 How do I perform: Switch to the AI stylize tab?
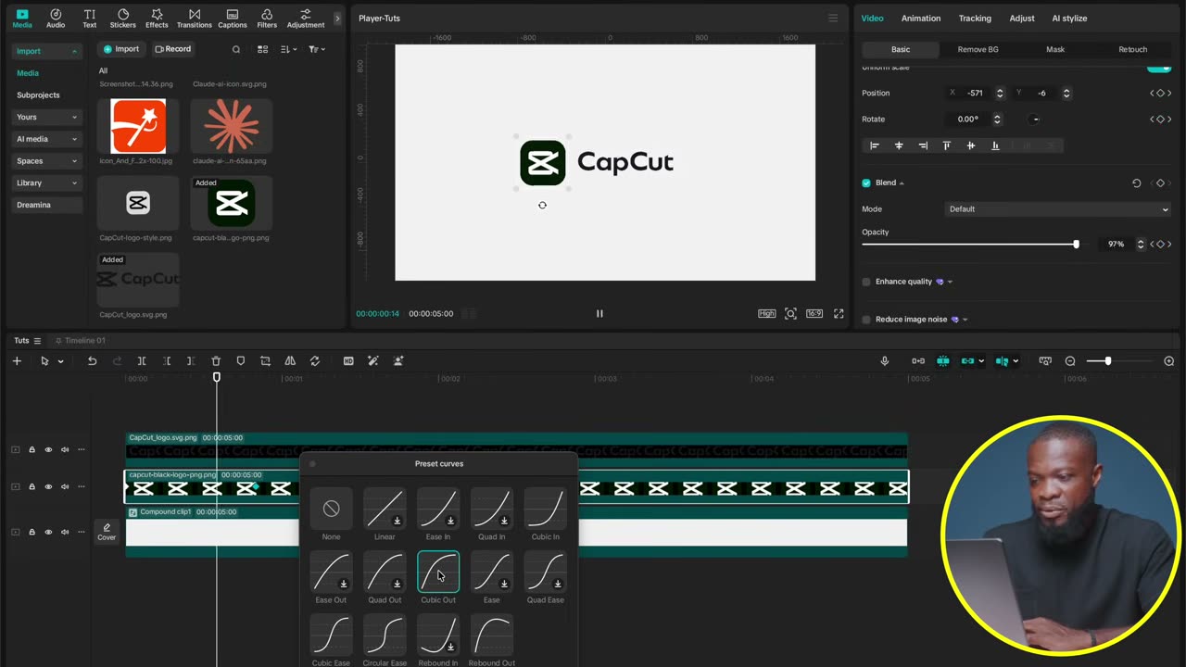tap(1069, 19)
